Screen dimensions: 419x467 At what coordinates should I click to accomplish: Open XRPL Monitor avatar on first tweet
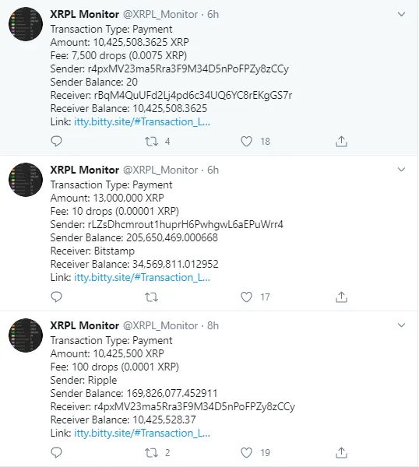click(x=26, y=24)
